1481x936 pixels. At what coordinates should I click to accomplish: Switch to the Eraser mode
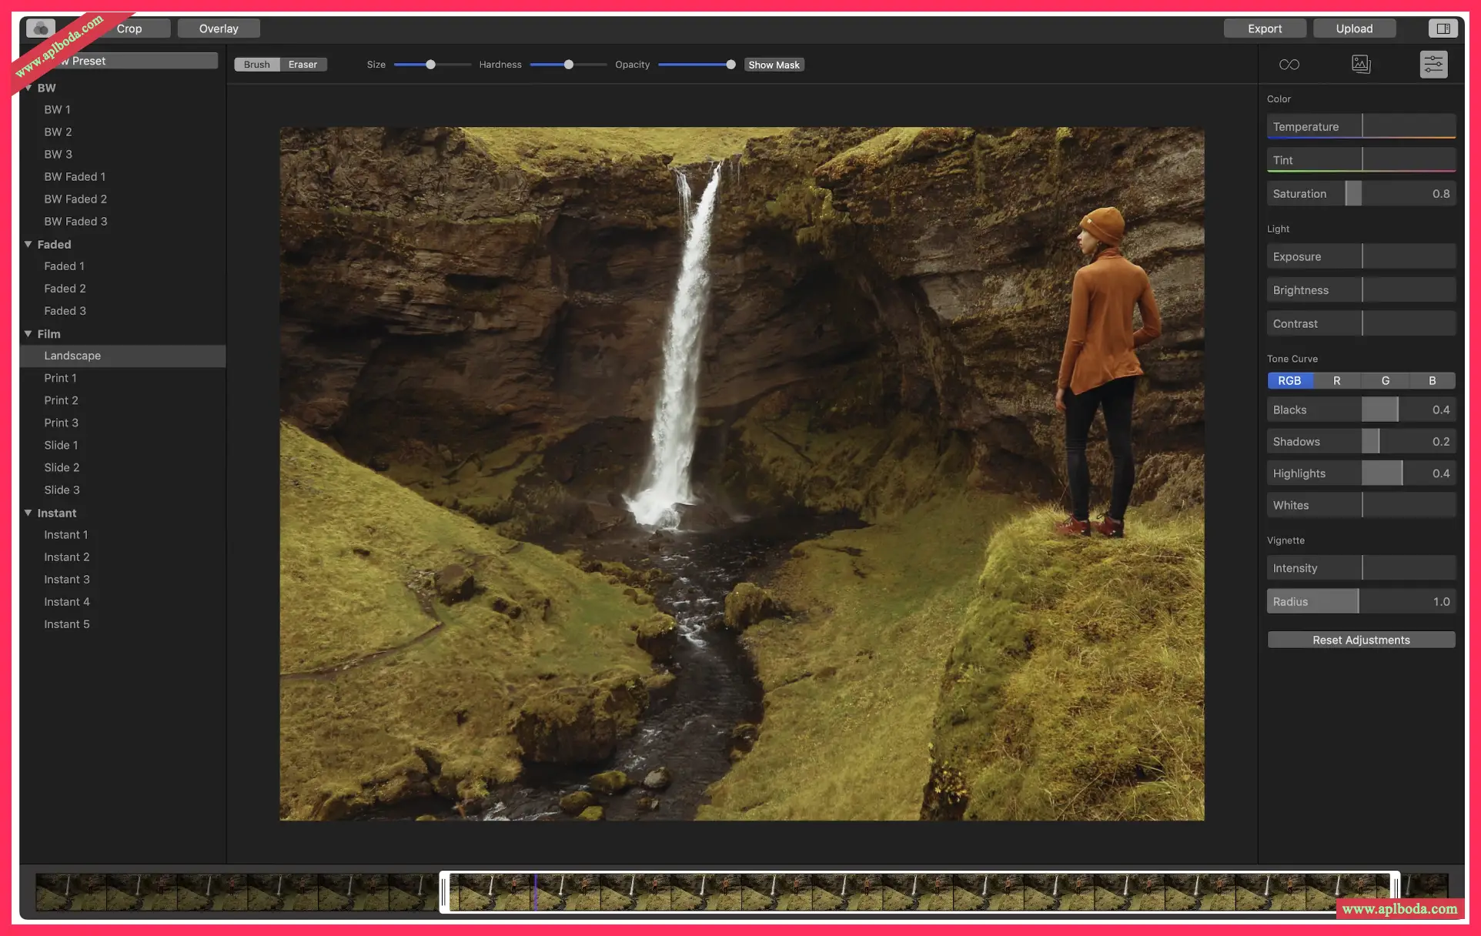coord(303,65)
